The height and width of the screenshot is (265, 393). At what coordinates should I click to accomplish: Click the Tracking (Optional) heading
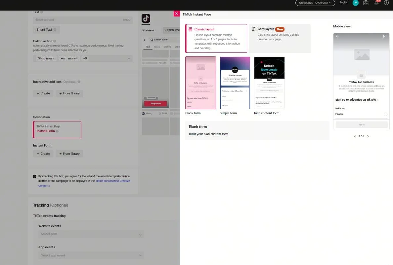click(50, 205)
